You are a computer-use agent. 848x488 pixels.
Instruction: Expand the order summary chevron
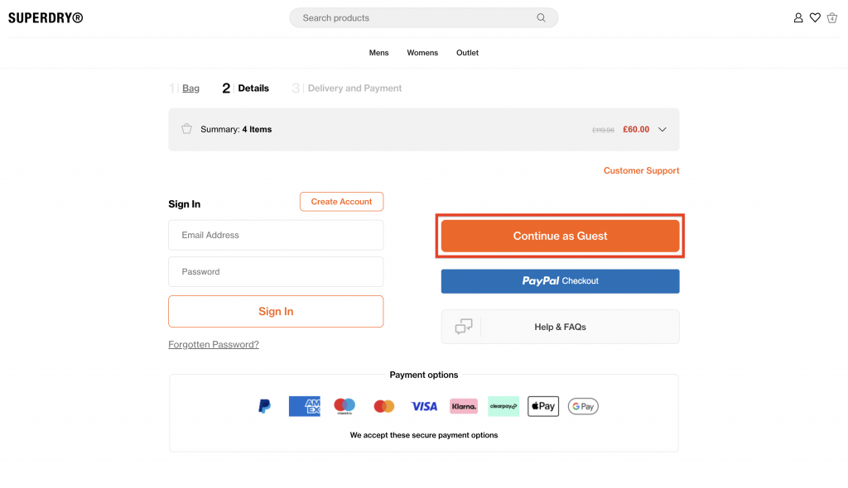click(662, 129)
